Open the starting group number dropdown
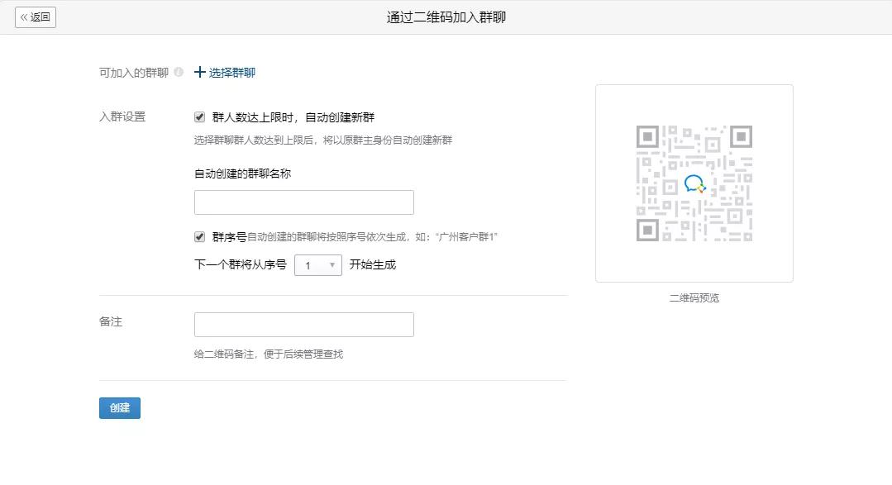 317,263
